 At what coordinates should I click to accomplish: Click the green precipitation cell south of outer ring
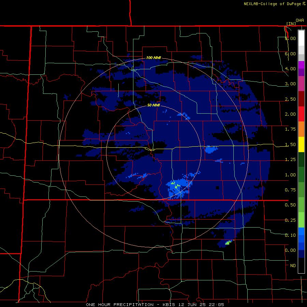(228, 243)
